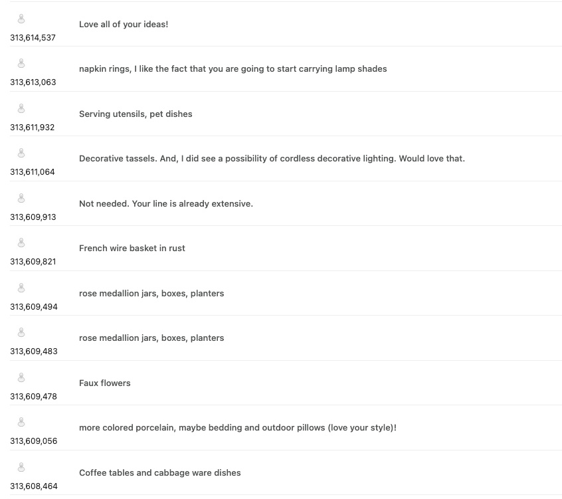Open the avatar icon above ID 313,611,064
Viewport: 562px width, 499px height.
pyautogui.click(x=21, y=153)
